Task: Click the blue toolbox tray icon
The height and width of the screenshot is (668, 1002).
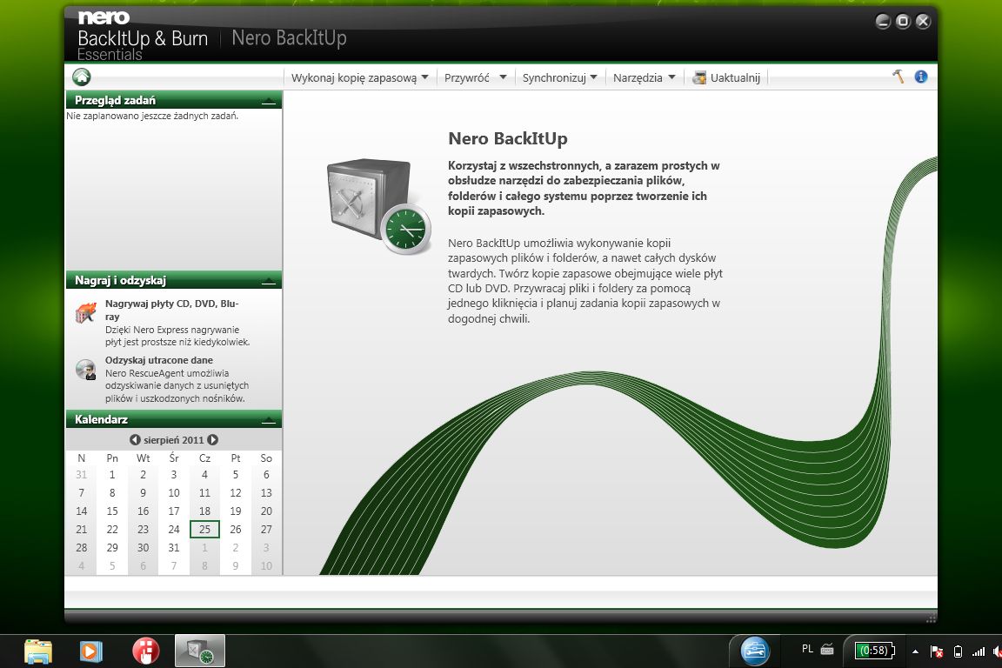Action: (x=755, y=651)
